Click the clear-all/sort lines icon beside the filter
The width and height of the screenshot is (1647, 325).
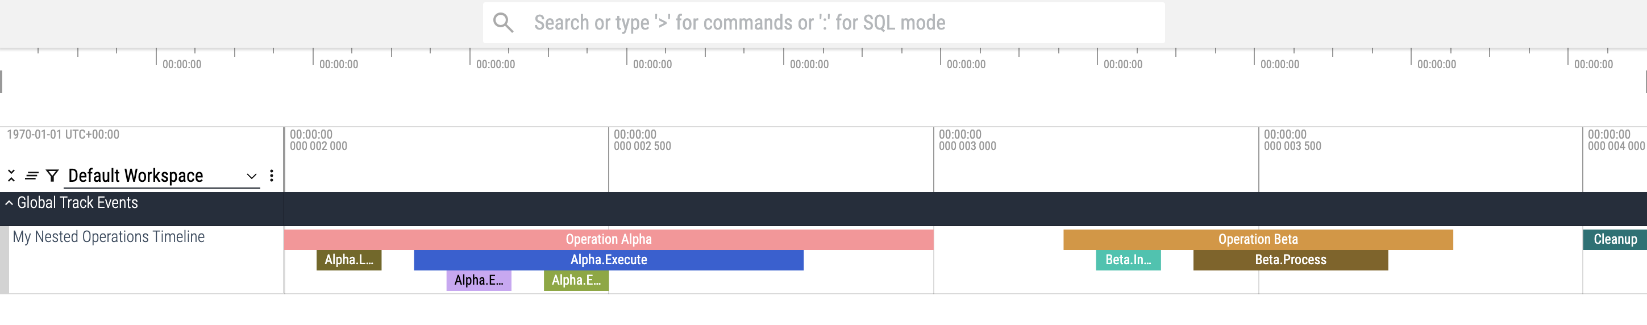click(x=31, y=176)
